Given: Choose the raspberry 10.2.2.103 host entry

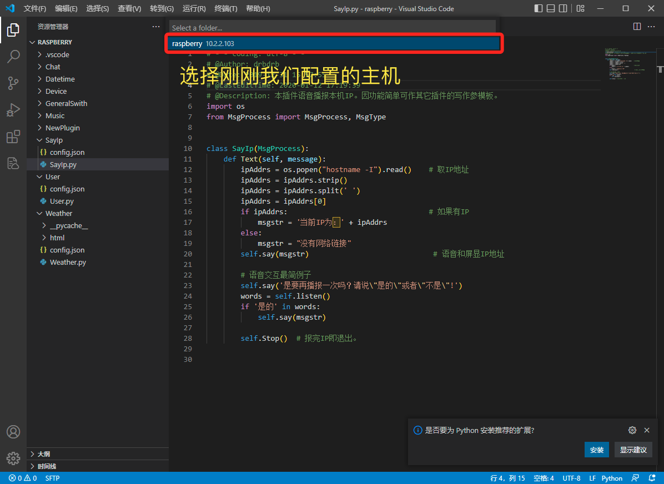Looking at the screenshot, I should pyautogui.click(x=334, y=44).
